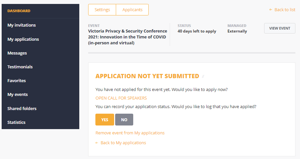Navigate to My events
Viewport: 300px width, 159px height.
pyautogui.click(x=17, y=94)
